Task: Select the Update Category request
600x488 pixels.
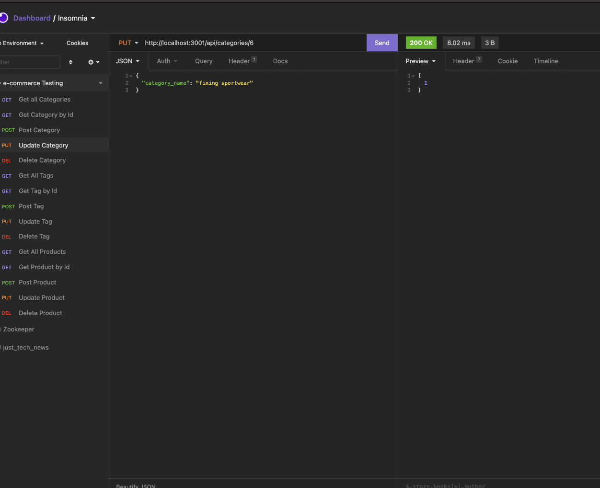Action: (x=54, y=146)
